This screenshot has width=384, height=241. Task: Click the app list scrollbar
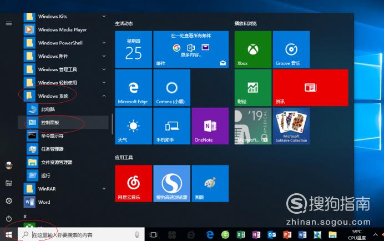coord(112,124)
